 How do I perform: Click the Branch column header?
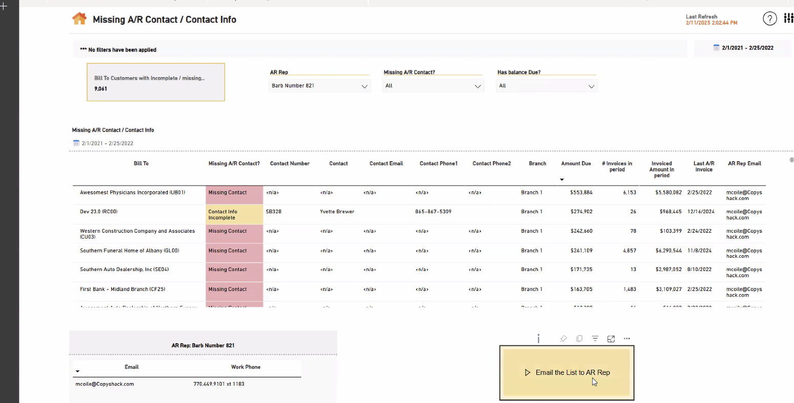537,164
